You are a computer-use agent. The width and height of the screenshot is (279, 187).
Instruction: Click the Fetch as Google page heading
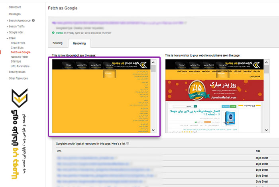coord(63,8)
